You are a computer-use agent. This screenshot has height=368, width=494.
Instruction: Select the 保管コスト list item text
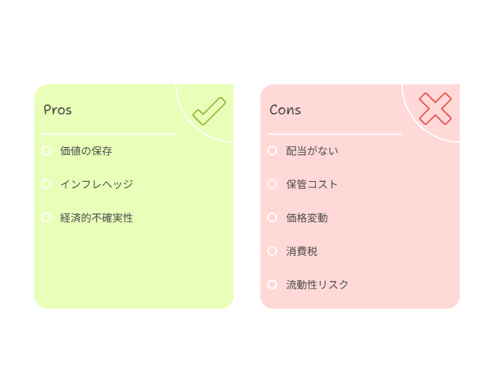(312, 184)
